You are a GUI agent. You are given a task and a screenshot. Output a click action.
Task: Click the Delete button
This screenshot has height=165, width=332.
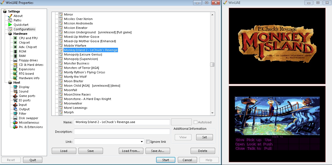[x=203, y=151]
